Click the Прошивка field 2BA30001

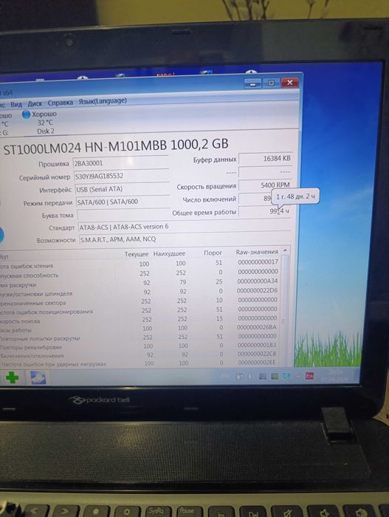tap(120, 163)
